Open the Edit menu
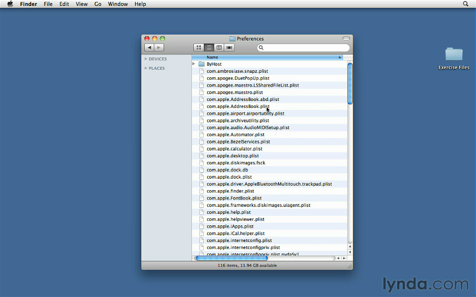The height and width of the screenshot is (297, 476). [64, 4]
